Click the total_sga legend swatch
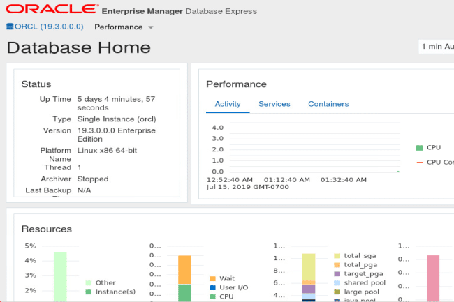The width and height of the screenshot is (454, 302). click(337, 256)
